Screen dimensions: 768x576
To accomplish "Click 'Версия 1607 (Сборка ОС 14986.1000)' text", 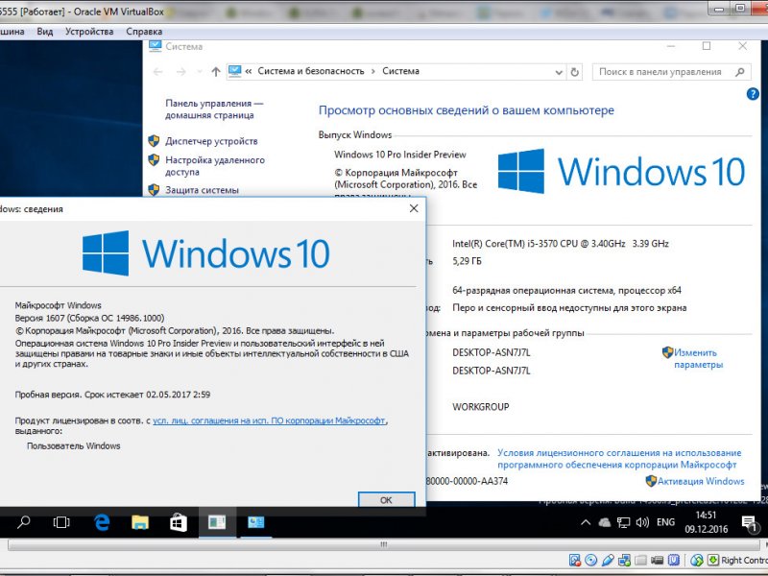I will click(x=89, y=318).
